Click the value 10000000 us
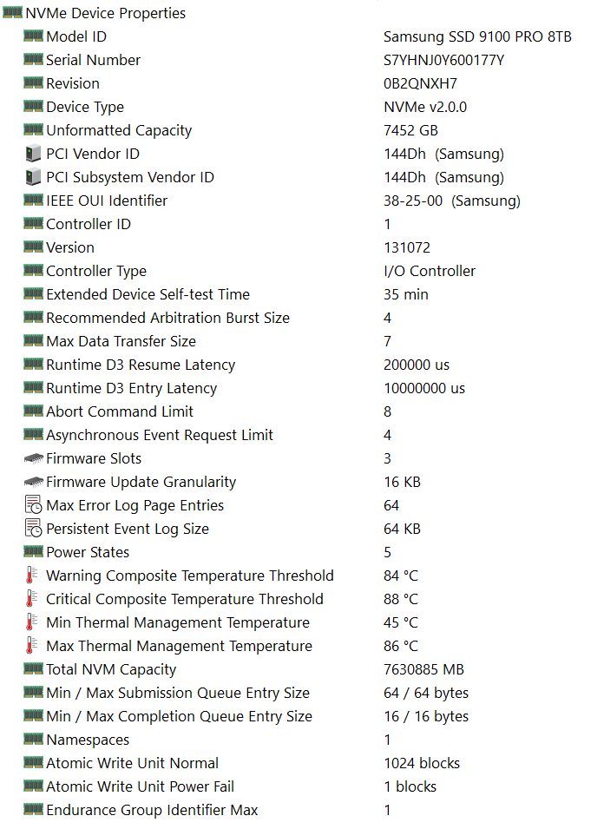604x829 pixels. click(x=424, y=388)
